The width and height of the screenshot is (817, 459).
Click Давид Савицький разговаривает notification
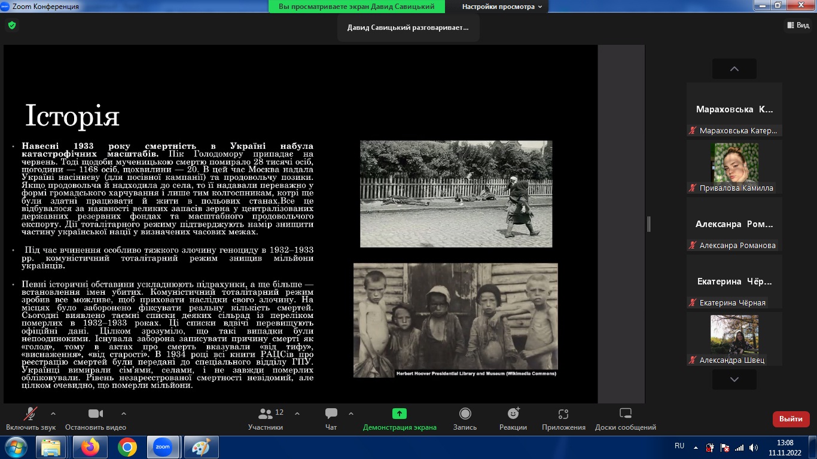click(x=408, y=27)
